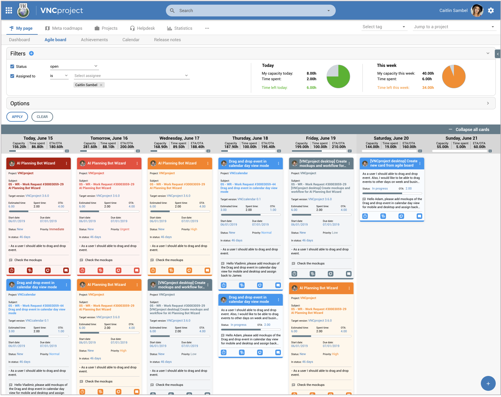Focus the Search input field

pos(250,11)
